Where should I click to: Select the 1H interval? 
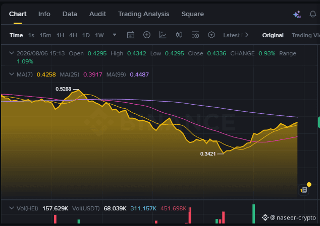coord(60,35)
